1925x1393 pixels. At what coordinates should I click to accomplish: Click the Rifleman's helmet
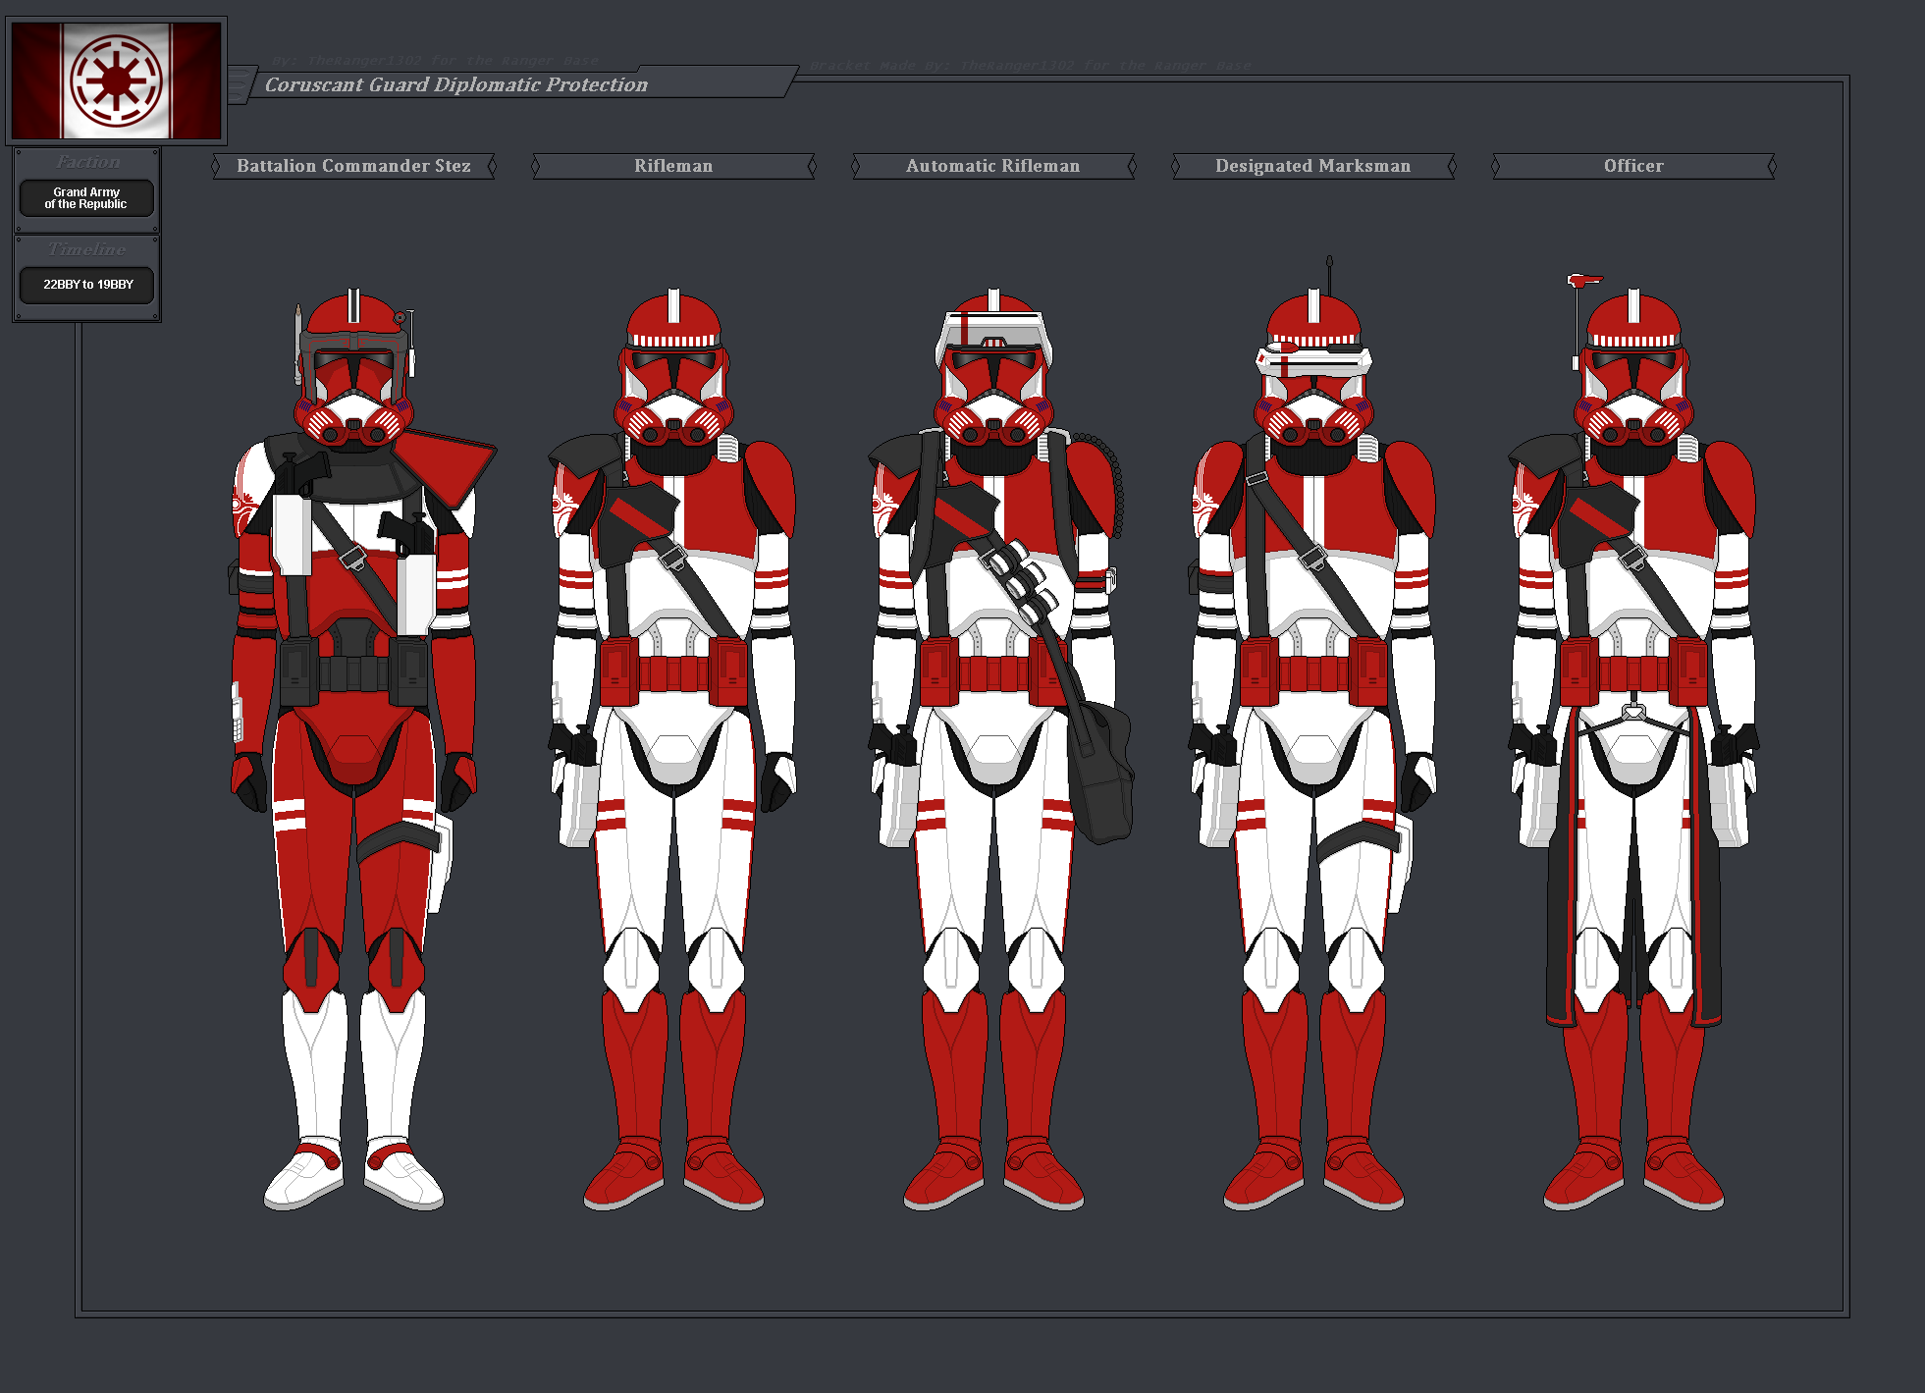pyautogui.click(x=673, y=368)
